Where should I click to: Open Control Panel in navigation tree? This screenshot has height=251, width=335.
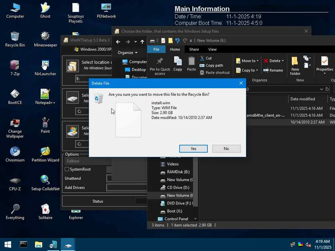click(173, 219)
